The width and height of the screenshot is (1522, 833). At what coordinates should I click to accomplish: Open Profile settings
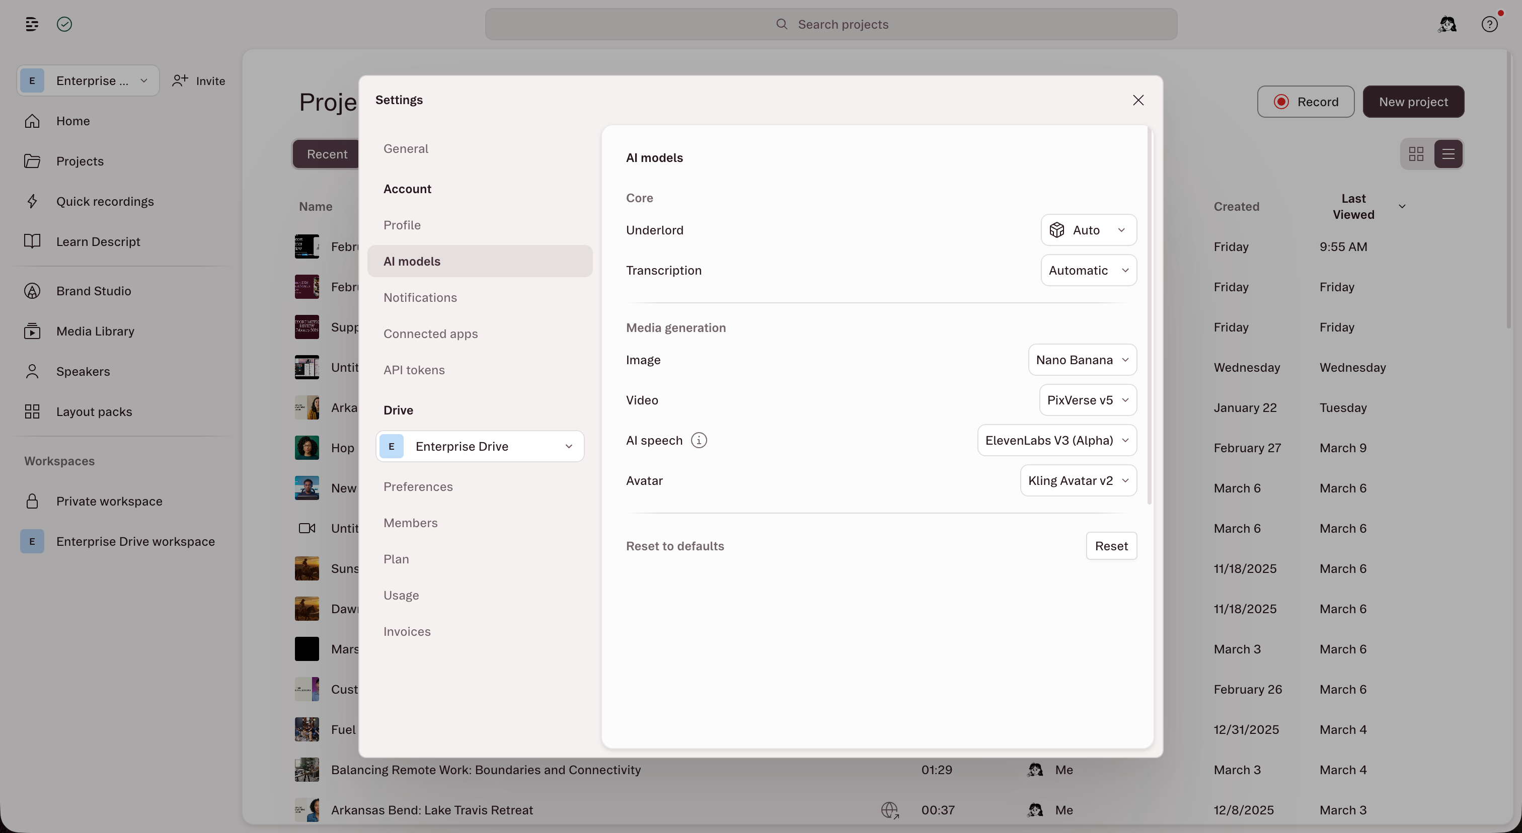click(402, 225)
